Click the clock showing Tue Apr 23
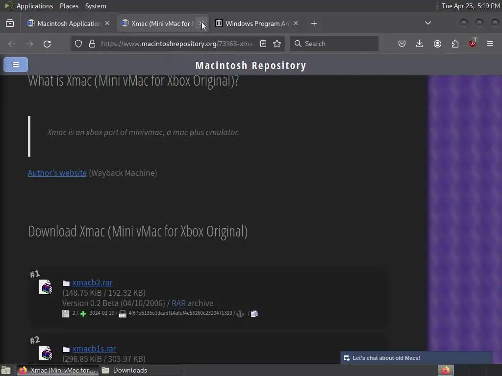The image size is (502, 376). click(470, 6)
